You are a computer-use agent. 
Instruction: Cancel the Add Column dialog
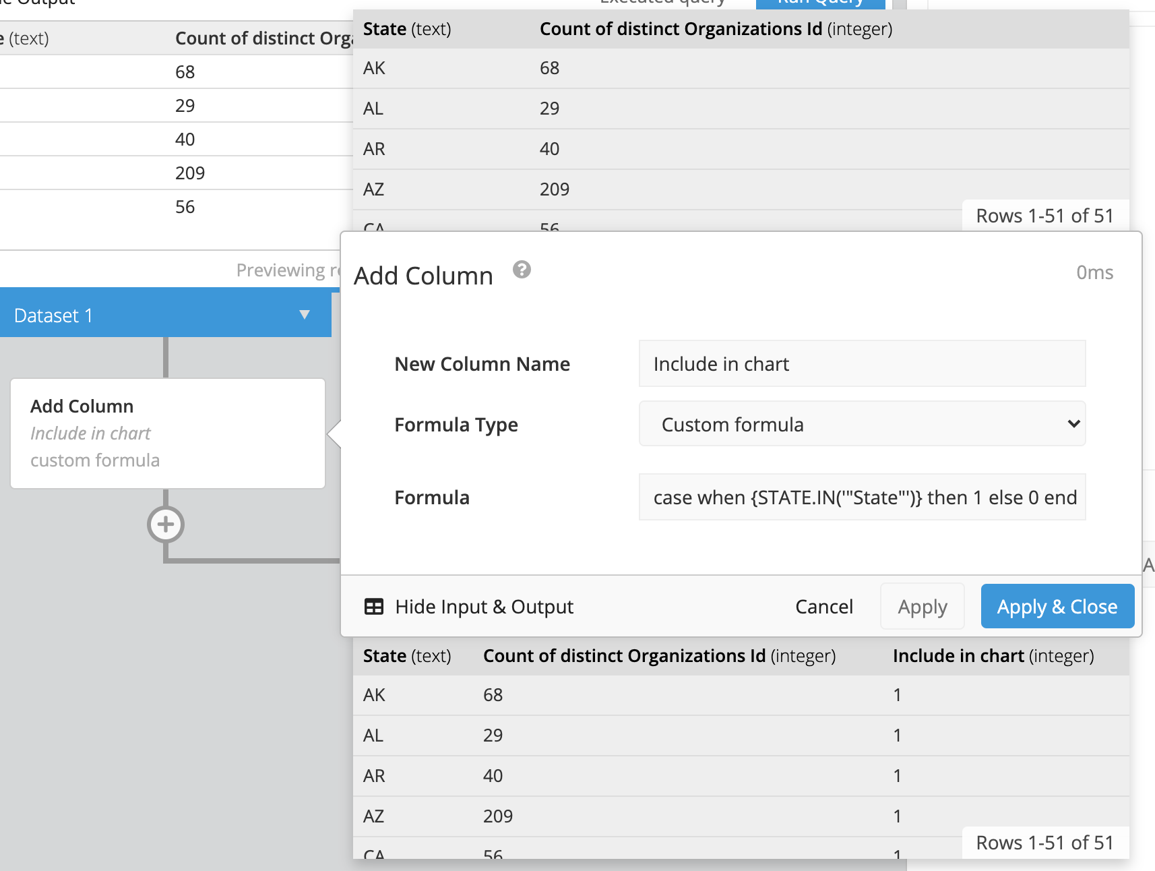tap(824, 607)
